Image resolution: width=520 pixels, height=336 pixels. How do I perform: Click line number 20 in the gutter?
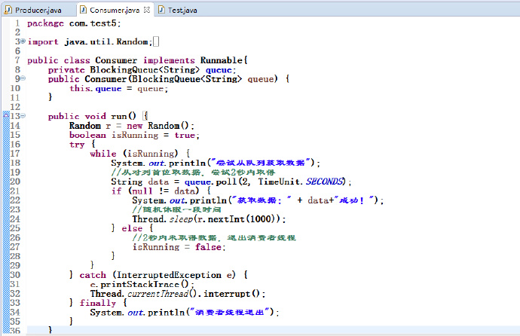[15, 182]
